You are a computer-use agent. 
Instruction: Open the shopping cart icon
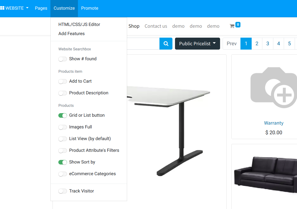pos(232,26)
